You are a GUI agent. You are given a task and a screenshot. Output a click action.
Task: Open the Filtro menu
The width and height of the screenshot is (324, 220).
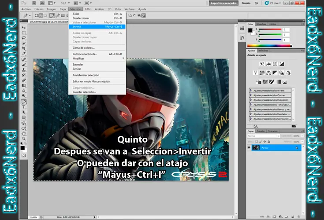(88, 9)
